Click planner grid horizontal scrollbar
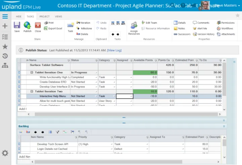The image size is (242, 165). (x=126, y=114)
